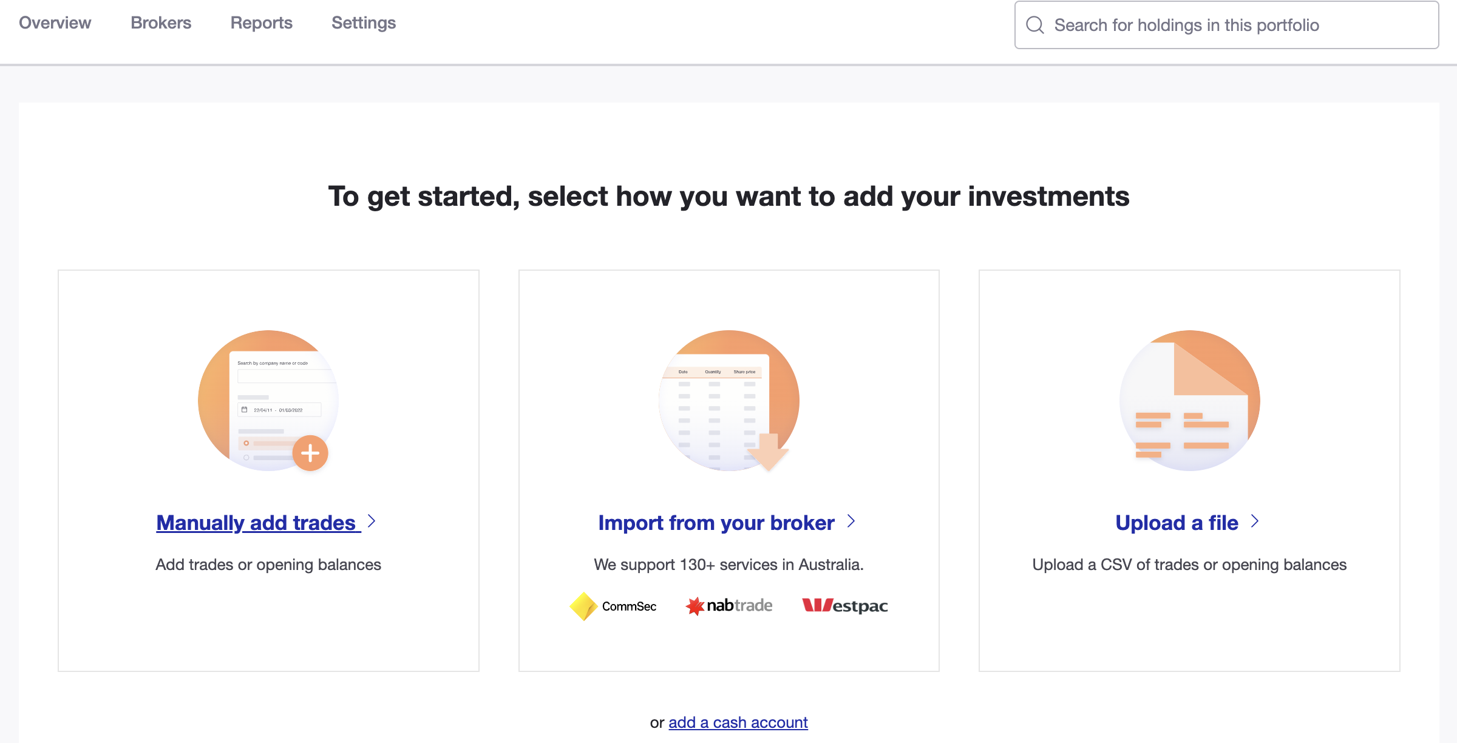Expand the chevron next to Upload a file
This screenshot has height=743, width=1457.
(x=1255, y=522)
